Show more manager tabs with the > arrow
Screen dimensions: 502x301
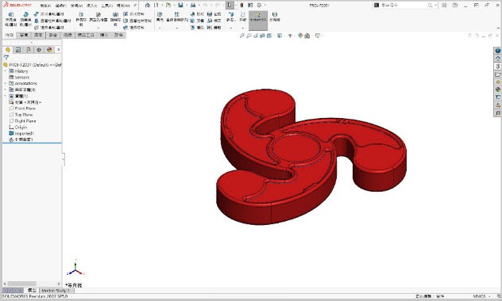click(58, 50)
